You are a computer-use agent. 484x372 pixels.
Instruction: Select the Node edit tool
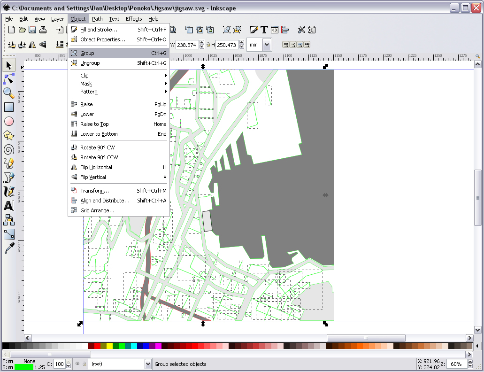point(9,79)
